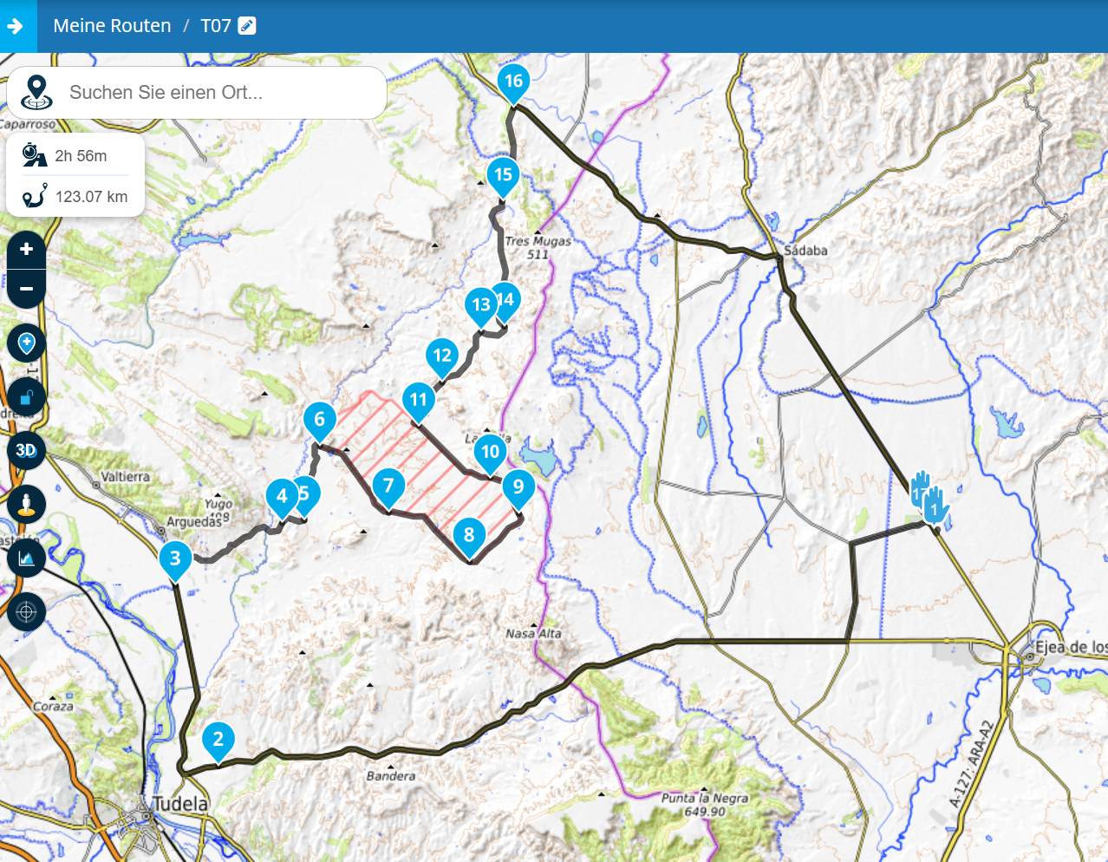Select waypoint marker 2 near Tudela
The height and width of the screenshot is (862, 1108).
click(x=218, y=740)
